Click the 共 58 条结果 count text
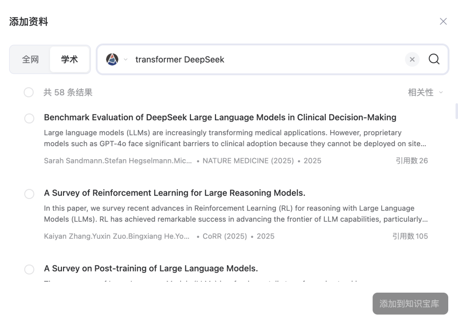 pos(68,92)
